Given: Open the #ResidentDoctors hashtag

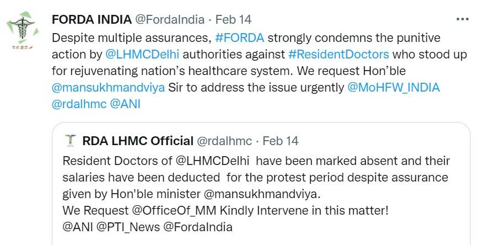Looking at the screenshot, I should coord(339,55).
